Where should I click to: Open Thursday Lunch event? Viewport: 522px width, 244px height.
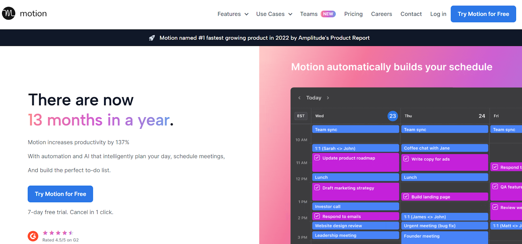[445, 177]
